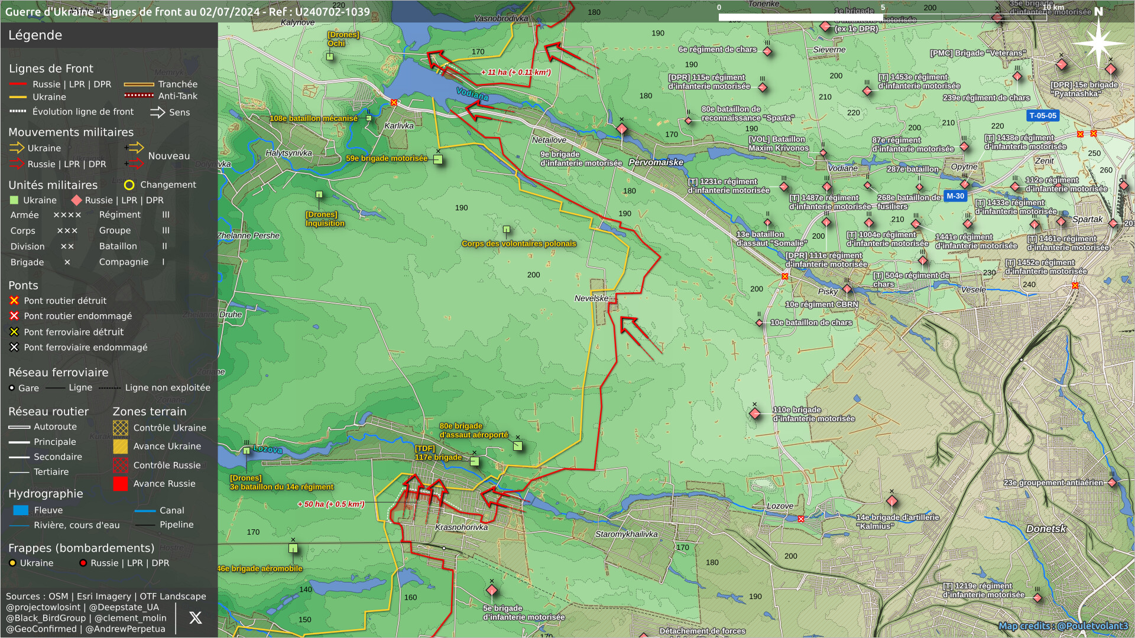Click the Fleuve blue swatch in legend
Viewport: 1135px width, 638px height.
21,510
